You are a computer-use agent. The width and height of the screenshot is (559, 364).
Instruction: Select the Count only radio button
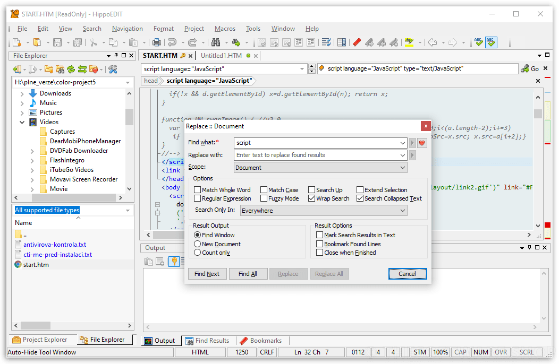[198, 253]
